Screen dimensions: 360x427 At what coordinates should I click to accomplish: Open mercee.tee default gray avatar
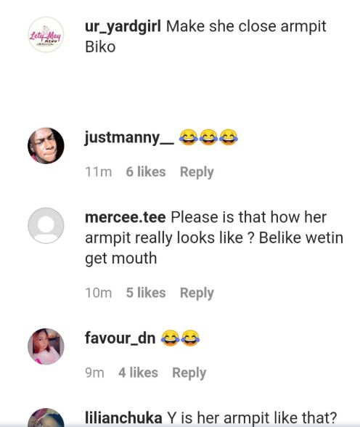click(x=46, y=225)
